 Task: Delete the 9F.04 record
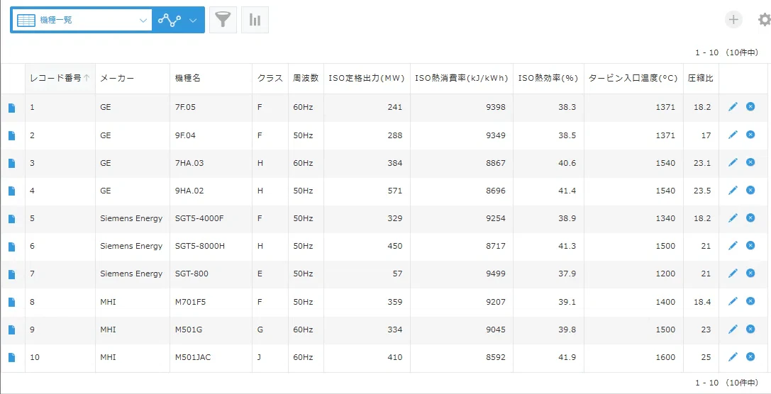point(750,134)
